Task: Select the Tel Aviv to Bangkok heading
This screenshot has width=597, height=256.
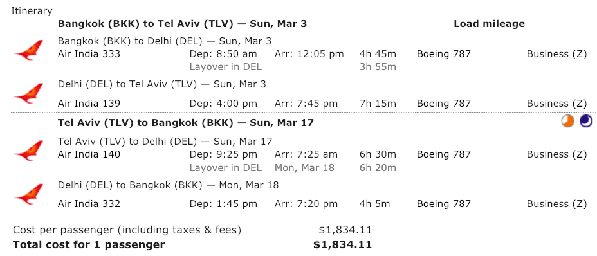Action: click(x=186, y=123)
